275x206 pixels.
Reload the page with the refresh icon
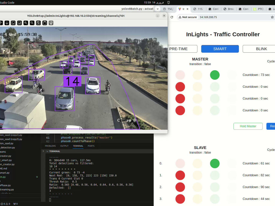point(171,17)
